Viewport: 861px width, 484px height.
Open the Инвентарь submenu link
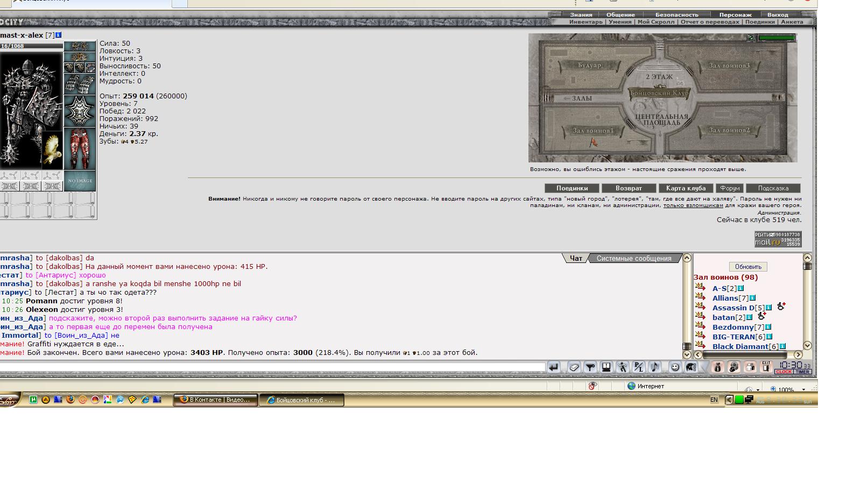tap(586, 22)
